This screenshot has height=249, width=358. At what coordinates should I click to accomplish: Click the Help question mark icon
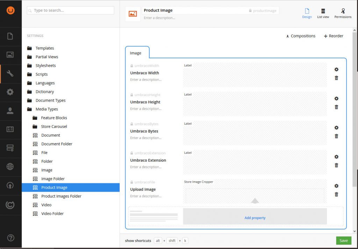[x=10, y=238]
